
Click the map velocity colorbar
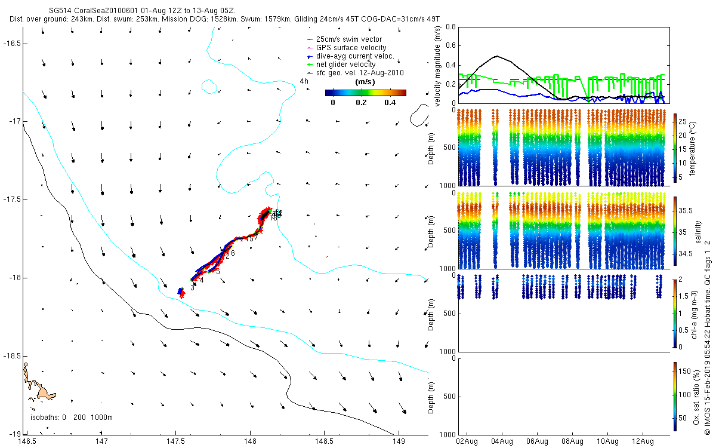coord(365,93)
